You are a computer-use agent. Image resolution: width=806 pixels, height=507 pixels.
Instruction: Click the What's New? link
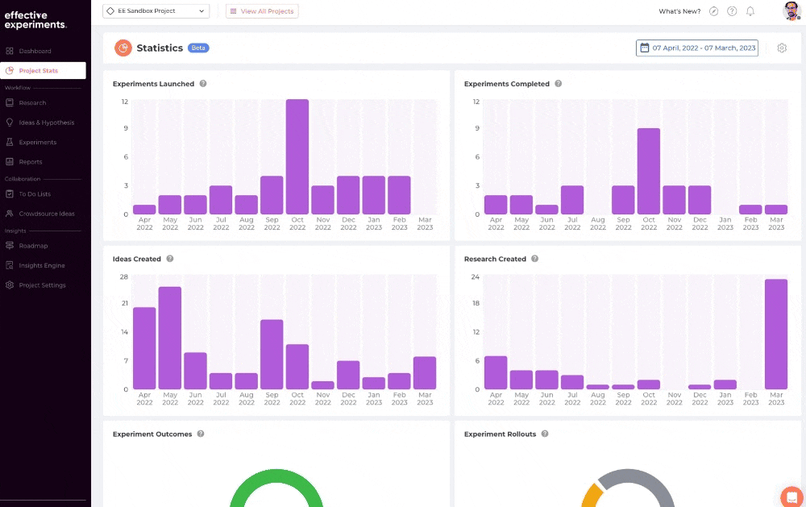pyautogui.click(x=679, y=11)
